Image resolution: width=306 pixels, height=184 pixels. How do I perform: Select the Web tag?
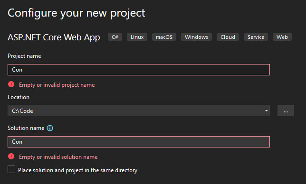(282, 37)
